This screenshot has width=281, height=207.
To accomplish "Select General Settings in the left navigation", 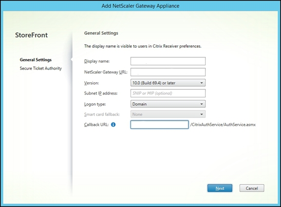I will click(x=36, y=60).
